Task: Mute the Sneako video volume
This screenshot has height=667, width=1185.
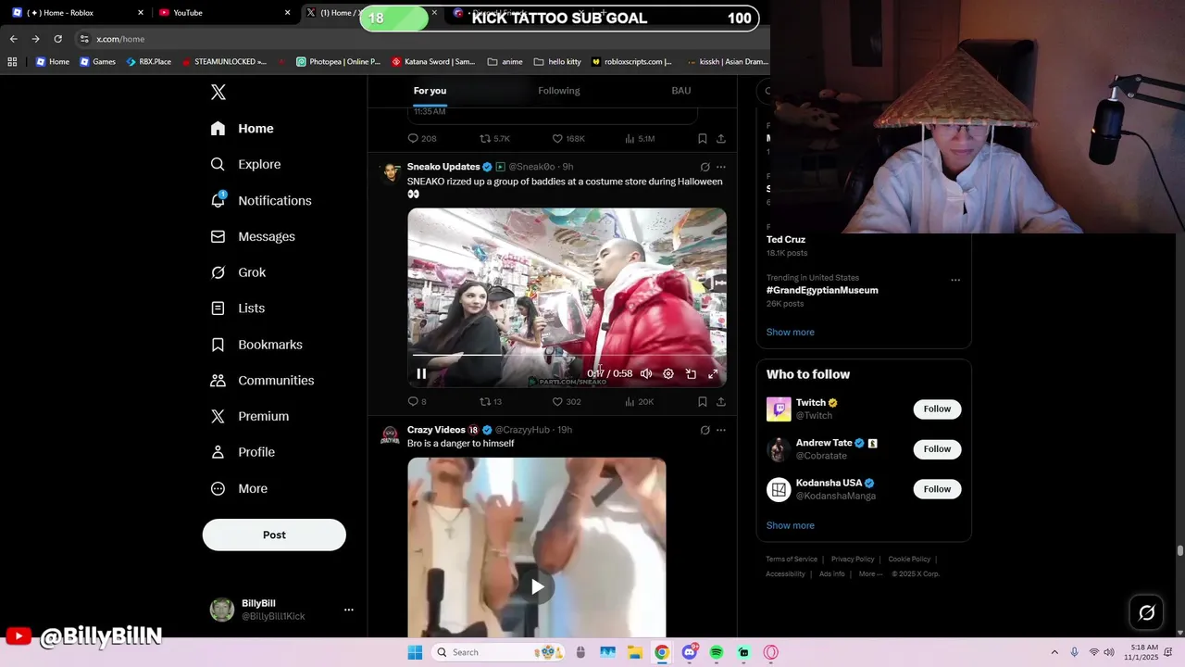Action: [x=646, y=373]
